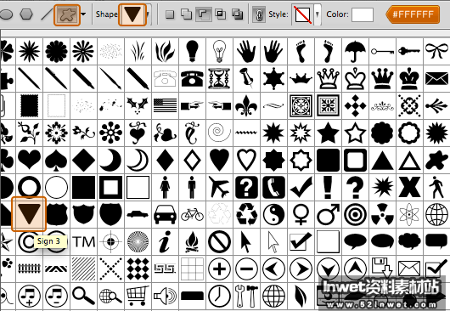Choose the shopping cart shape
450x311 pixels.
pos(138,296)
